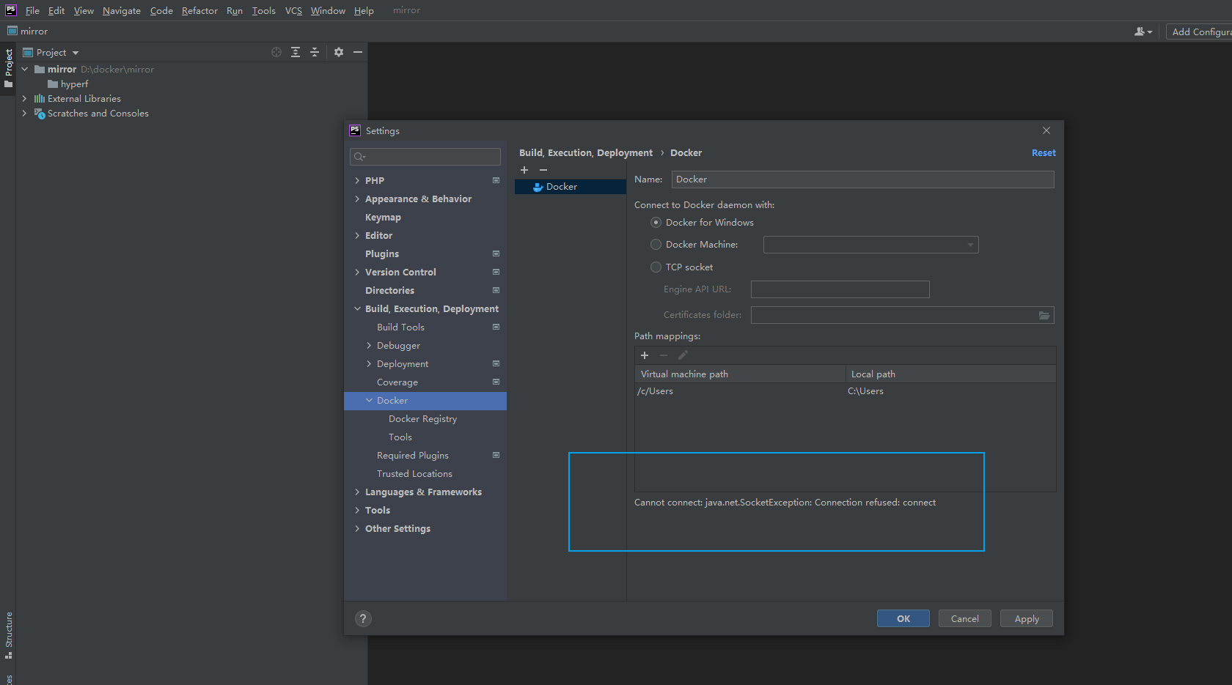Click the Required Plugins project-level icon

[x=496, y=455]
